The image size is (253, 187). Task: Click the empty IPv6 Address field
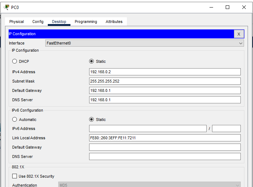coord(148,128)
